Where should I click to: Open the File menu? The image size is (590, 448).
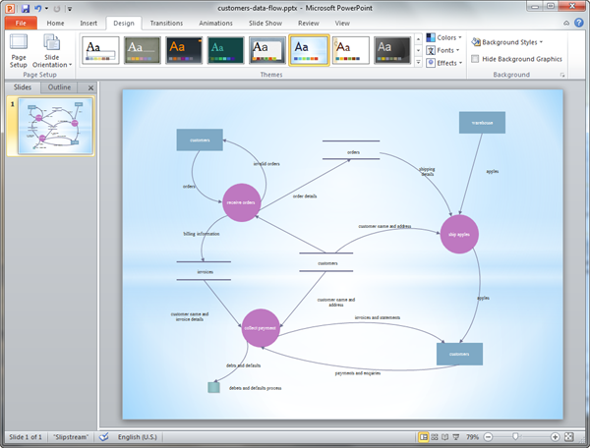[20, 22]
